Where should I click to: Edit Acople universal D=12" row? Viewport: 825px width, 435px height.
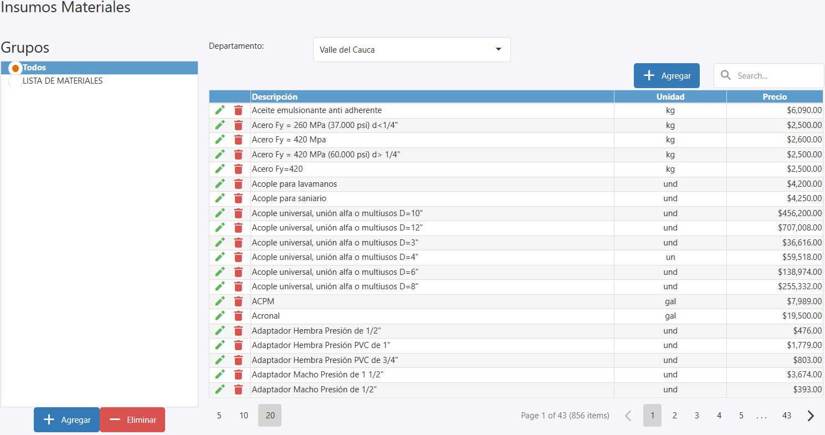click(220, 228)
